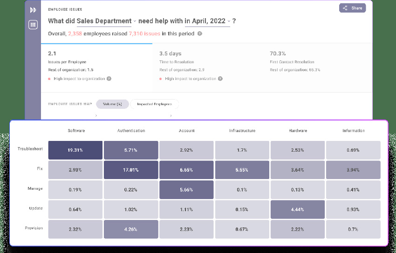The width and height of the screenshot is (396, 253).
Task: Select the 0.7% Provision Information cell
Action: pyautogui.click(x=353, y=229)
